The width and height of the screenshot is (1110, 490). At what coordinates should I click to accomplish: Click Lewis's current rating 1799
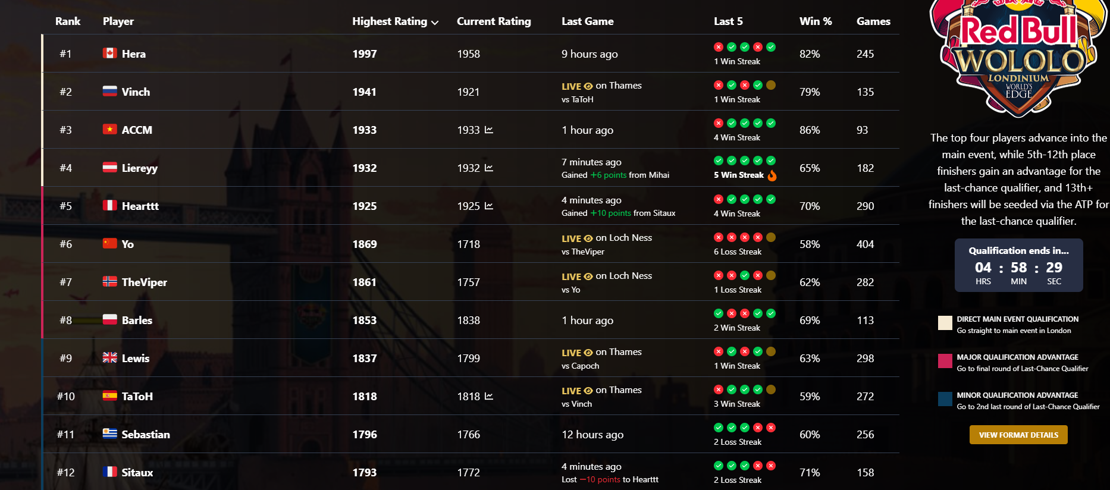click(x=468, y=358)
